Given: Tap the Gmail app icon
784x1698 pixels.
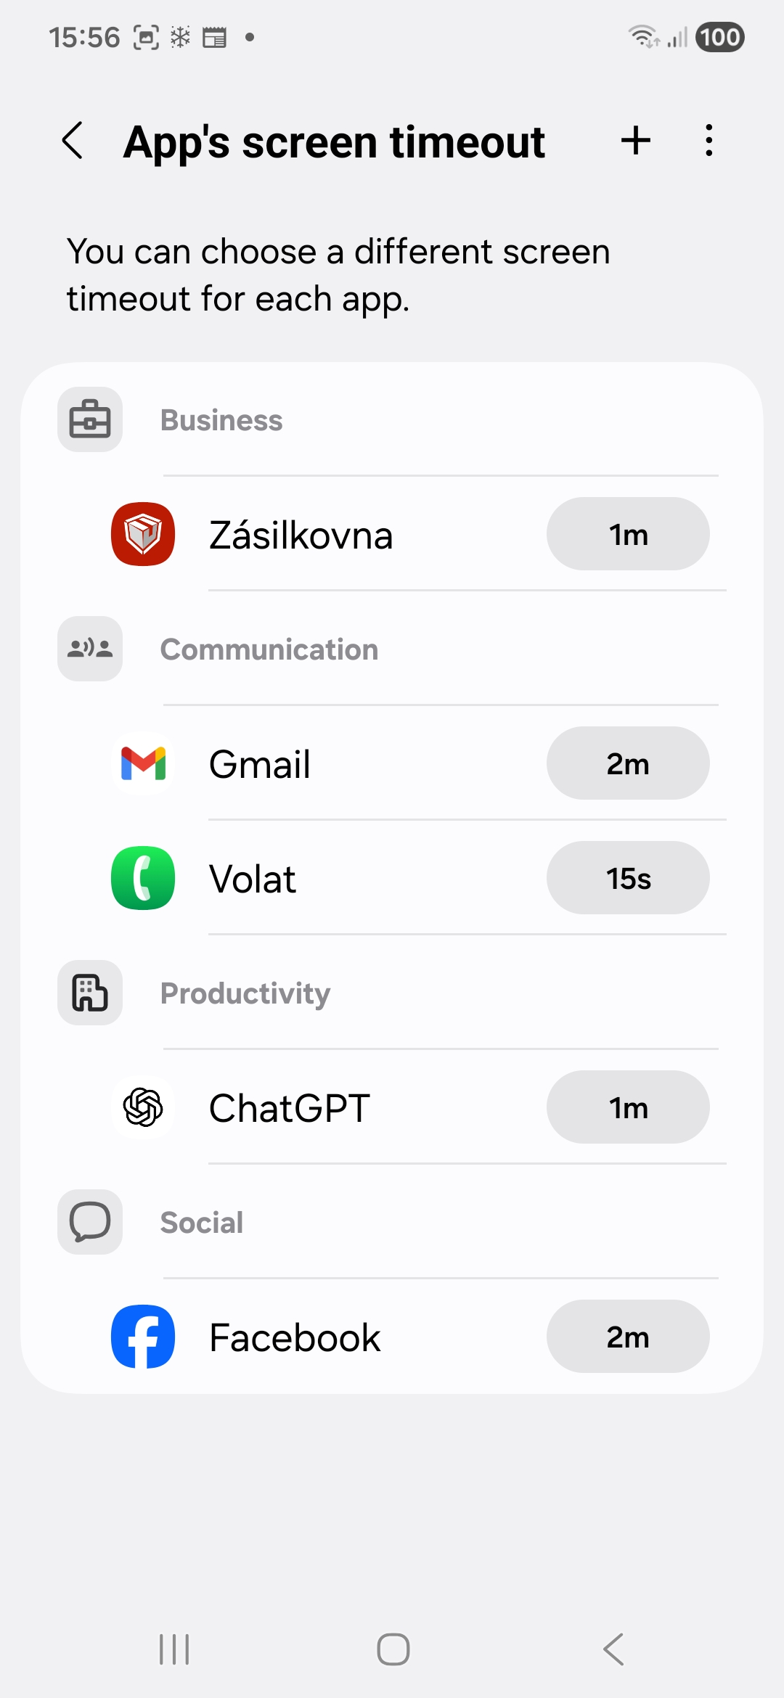Looking at the screenshot, I should click(x=143, y=763).
